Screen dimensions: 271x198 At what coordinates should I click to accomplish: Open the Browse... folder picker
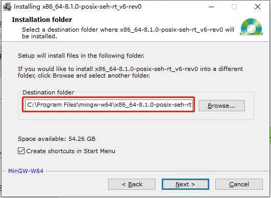(221, 106)
